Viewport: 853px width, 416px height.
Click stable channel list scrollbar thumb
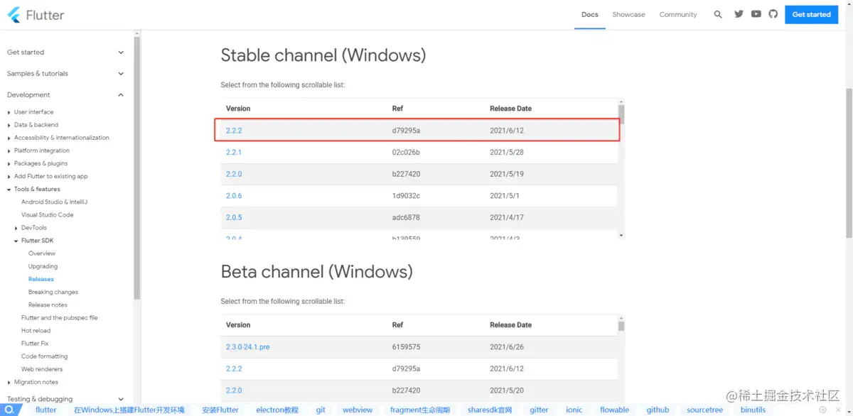(x=621, y=114)
